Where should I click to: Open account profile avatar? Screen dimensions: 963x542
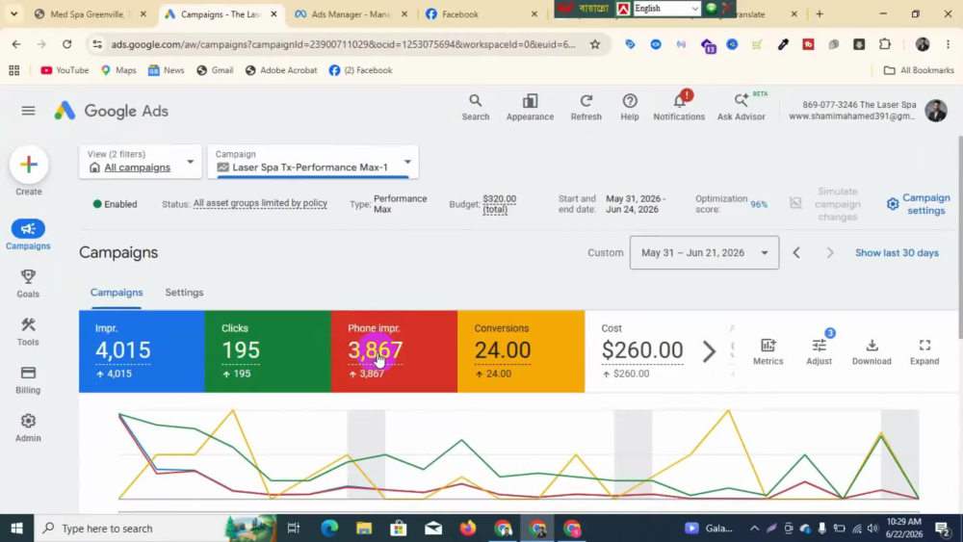coord(936,111)
